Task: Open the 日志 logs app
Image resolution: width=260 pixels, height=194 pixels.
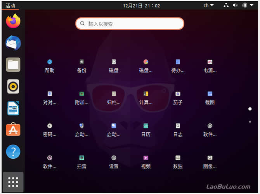Action: 178,130
